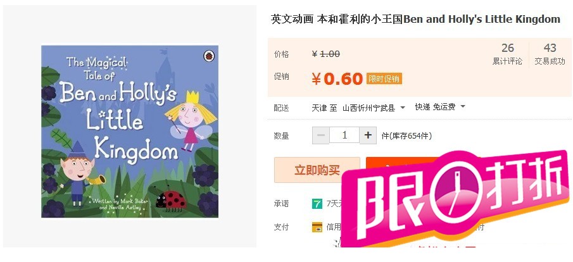This screenshot has width=573, height=262.
Task: Click the promotional price ¥0.60
Action: coord(337,78)
